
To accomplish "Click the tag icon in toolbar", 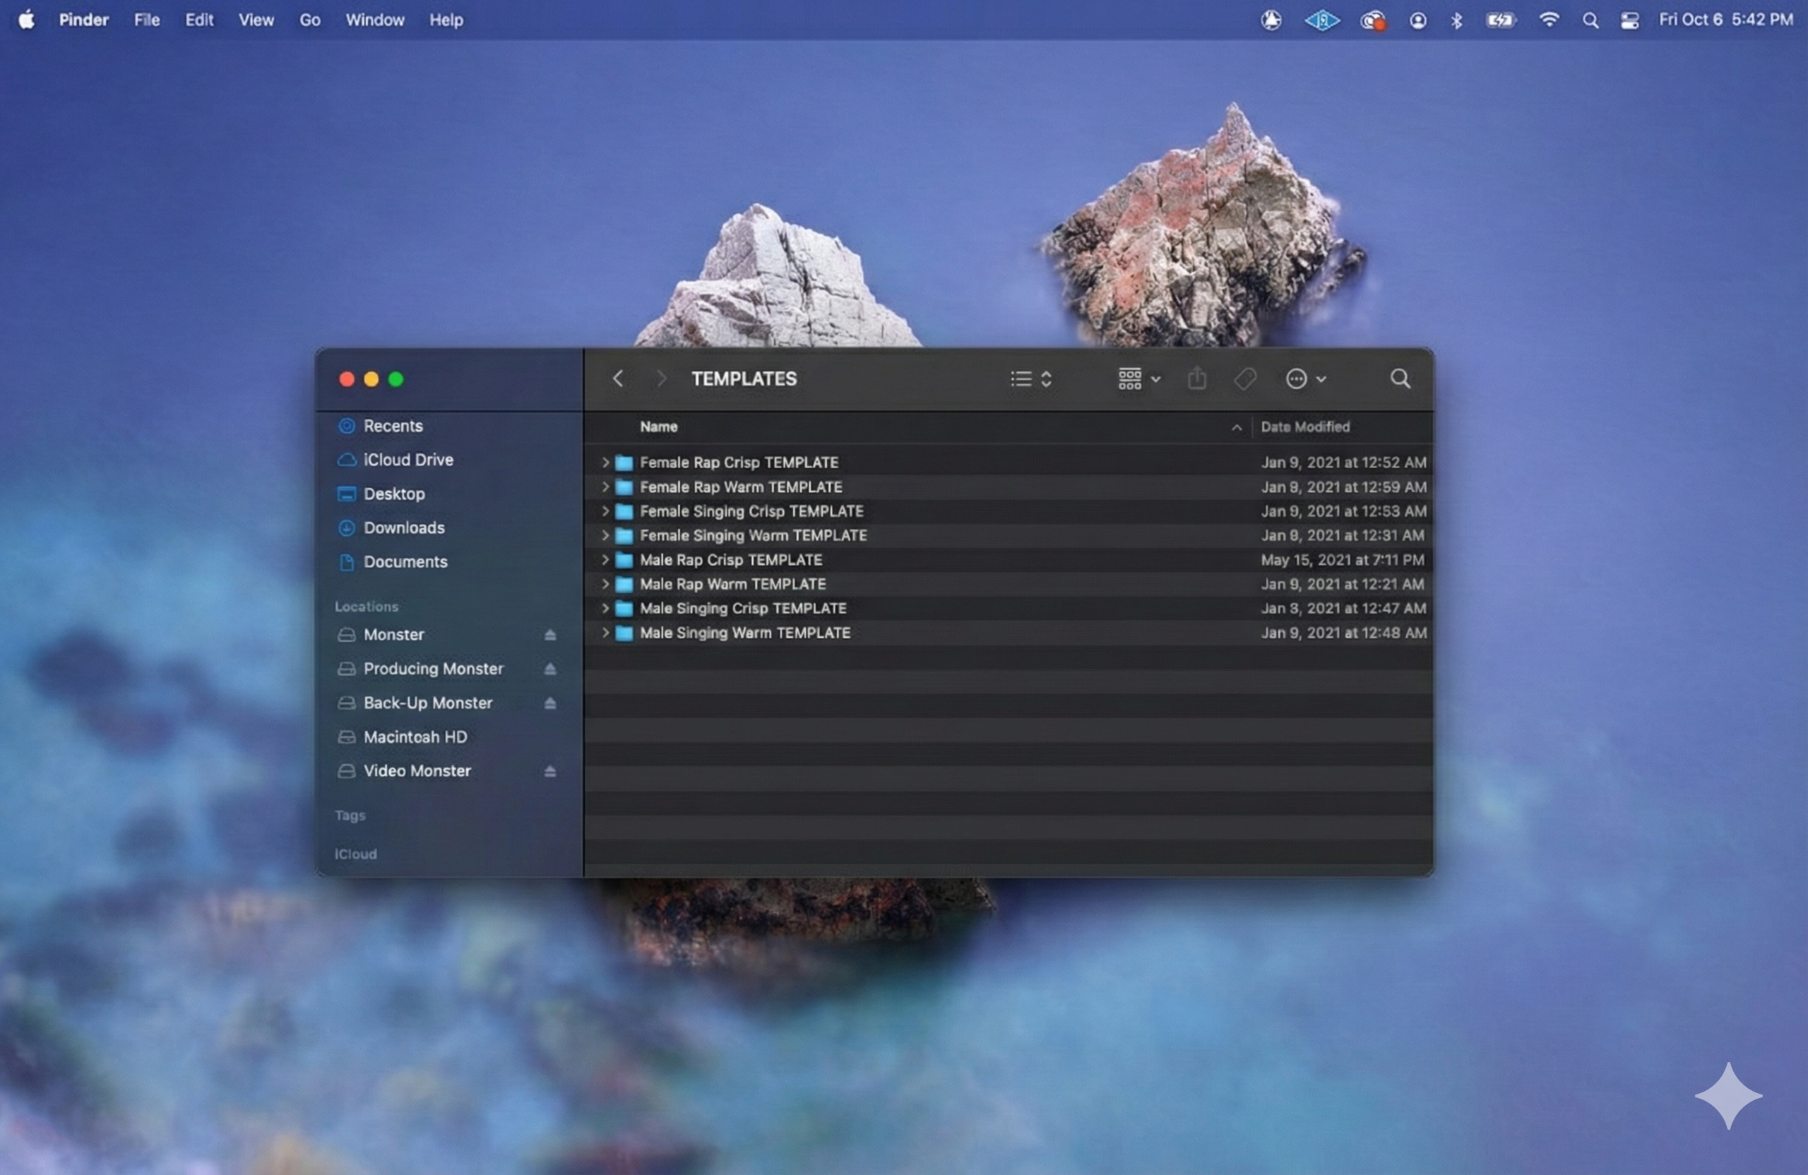I will [1245, 378].
